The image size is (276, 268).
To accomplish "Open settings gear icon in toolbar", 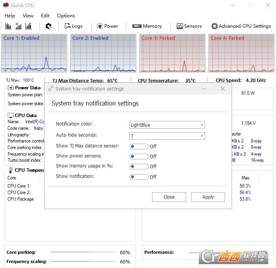I will [48, 26].
